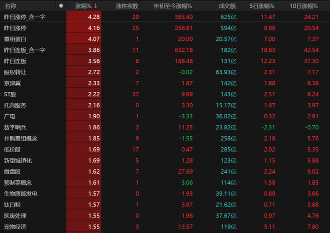The width and height of the screenshot is (330, 233).
Task: Sort by 涨幅% column header
Action: 83,6
